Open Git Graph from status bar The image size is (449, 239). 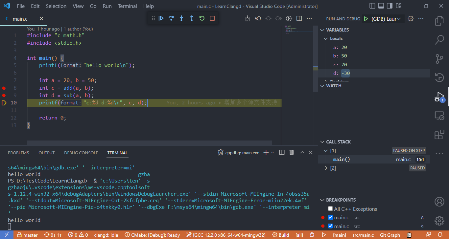(x=390, y=235)
